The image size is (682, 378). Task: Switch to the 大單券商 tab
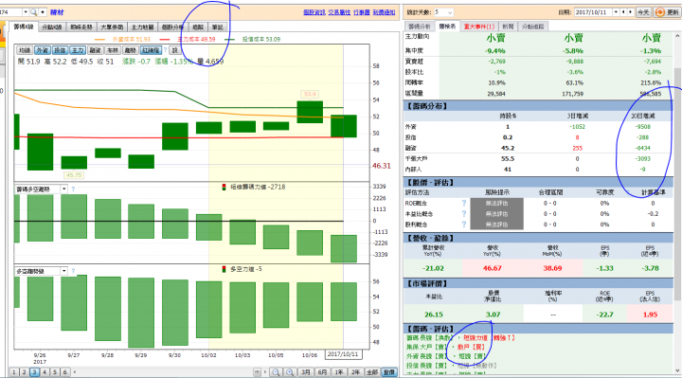112,27
